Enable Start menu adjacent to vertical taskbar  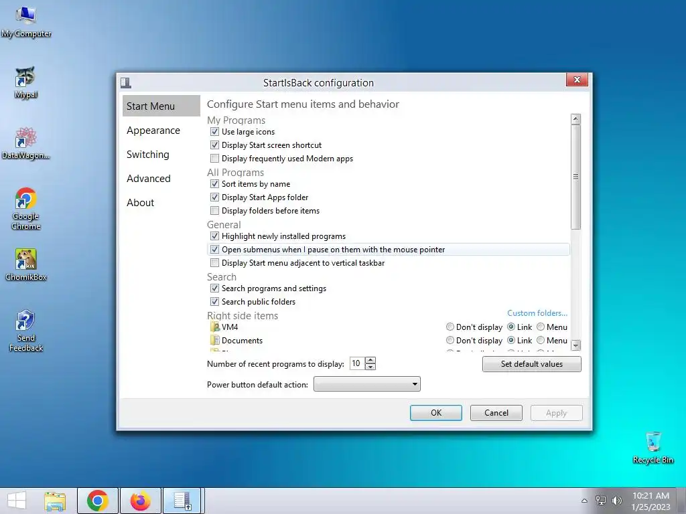[214, 262]
